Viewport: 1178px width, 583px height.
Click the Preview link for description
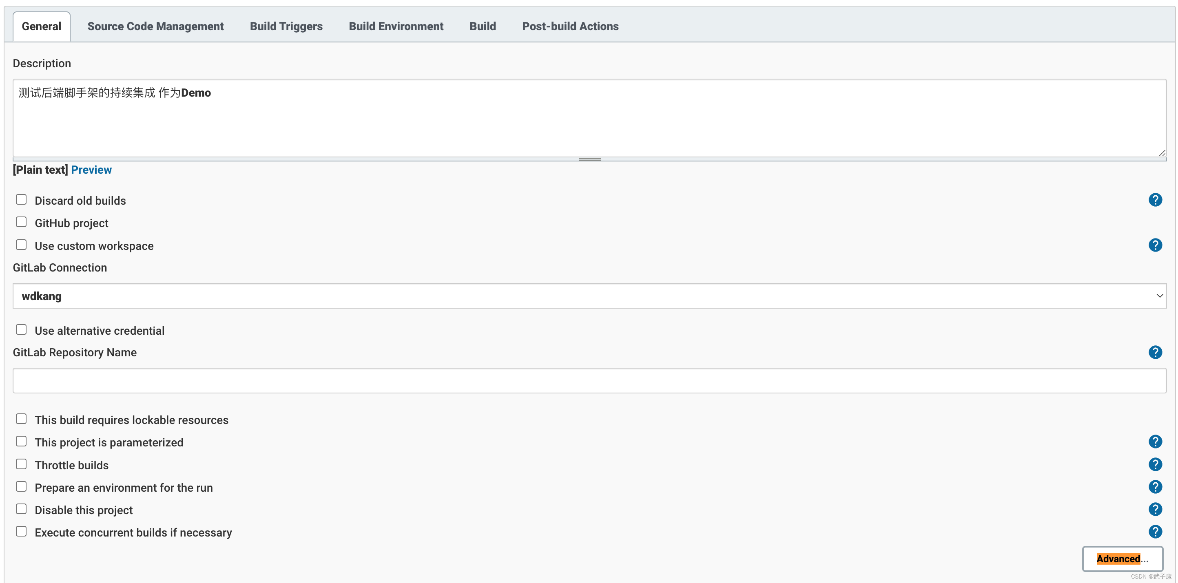91,170
